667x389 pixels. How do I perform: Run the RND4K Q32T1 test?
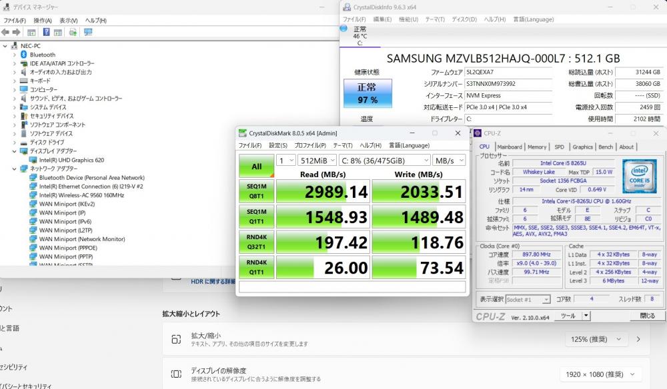[x=257, y=242]
